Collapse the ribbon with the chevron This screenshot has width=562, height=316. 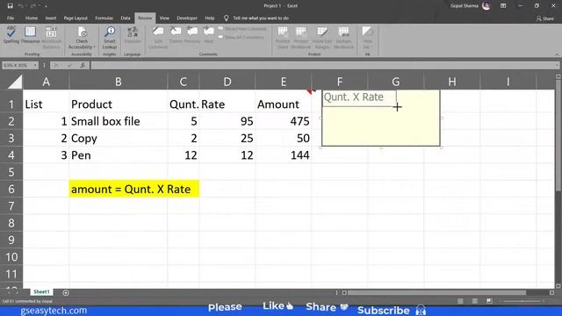tap(557, 54)
